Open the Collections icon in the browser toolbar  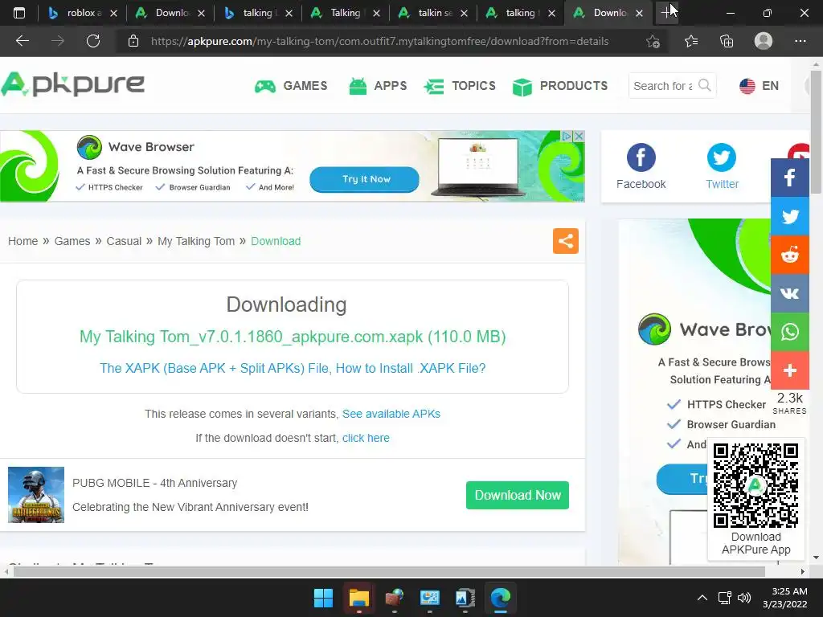(x=727, y=41)
